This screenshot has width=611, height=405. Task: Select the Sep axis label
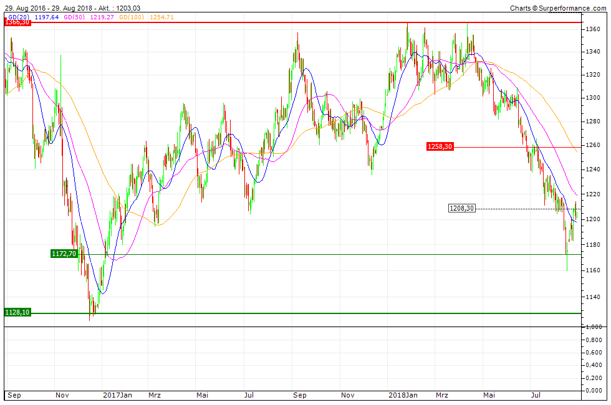(x=15, y=395)
